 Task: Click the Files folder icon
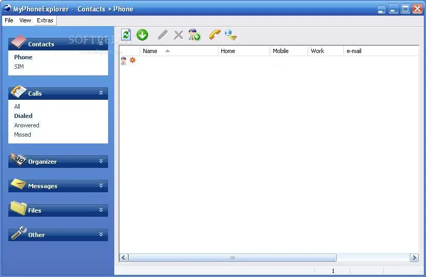[18, 208]
